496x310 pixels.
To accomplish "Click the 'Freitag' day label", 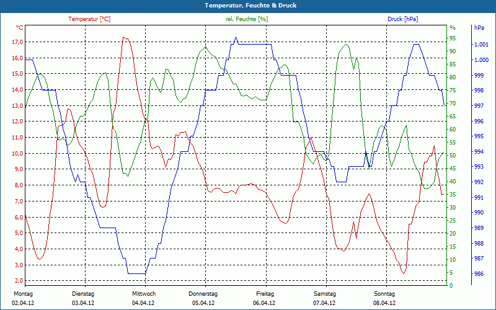I will [x=265, y=294].
